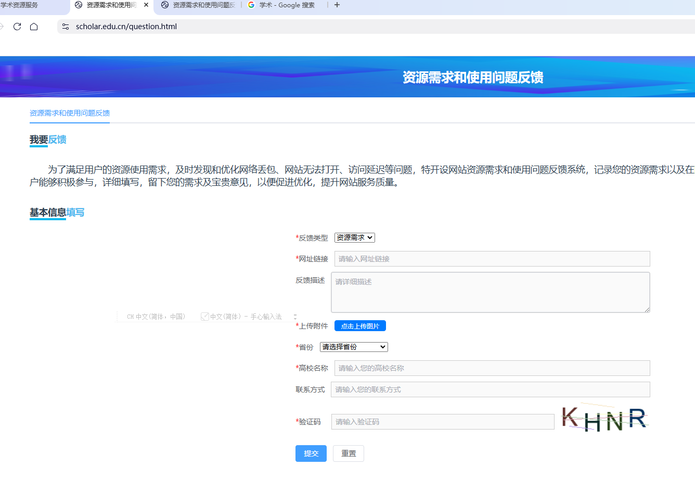The width and height of the screenshot is (695, 479).
Task: Close the active 资源需求和使用问题 tab
Action: [x=146, y=5]
